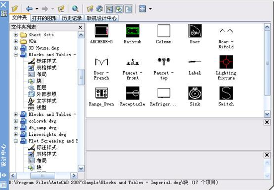Open the Back button history dropdown arrow
Image resolution: width=274 pixels, height=190 pixels.
pyautogui.click(x=37, y=9)
